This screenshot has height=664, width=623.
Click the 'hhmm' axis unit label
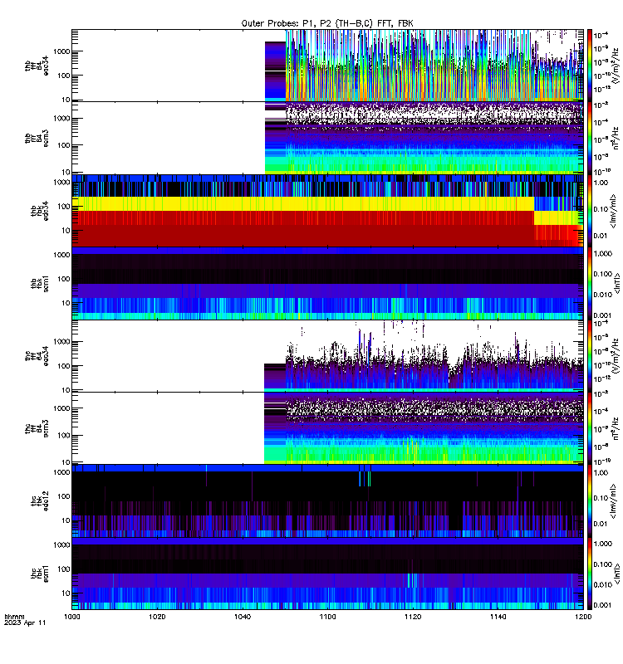click(x=14, y=617)
